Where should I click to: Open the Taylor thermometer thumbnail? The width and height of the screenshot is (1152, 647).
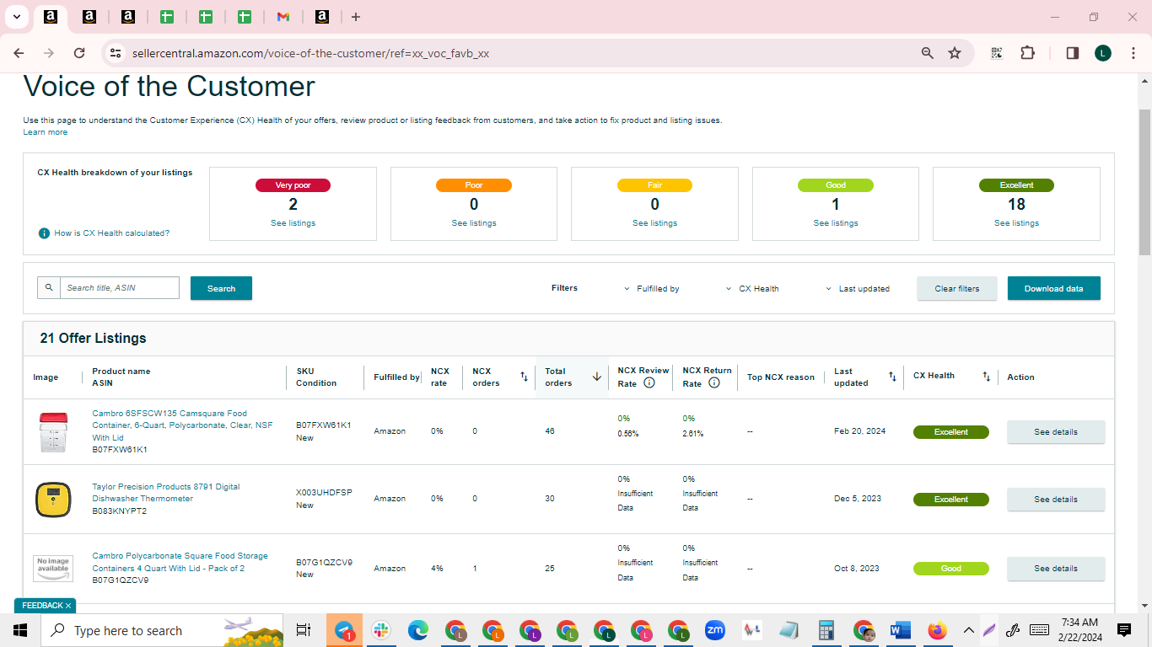(53, 500)
